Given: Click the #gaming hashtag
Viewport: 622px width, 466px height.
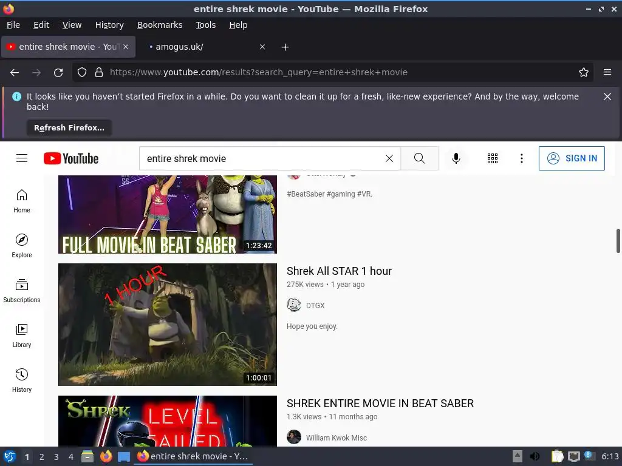Looking at the screenshot, I should 341,194.
